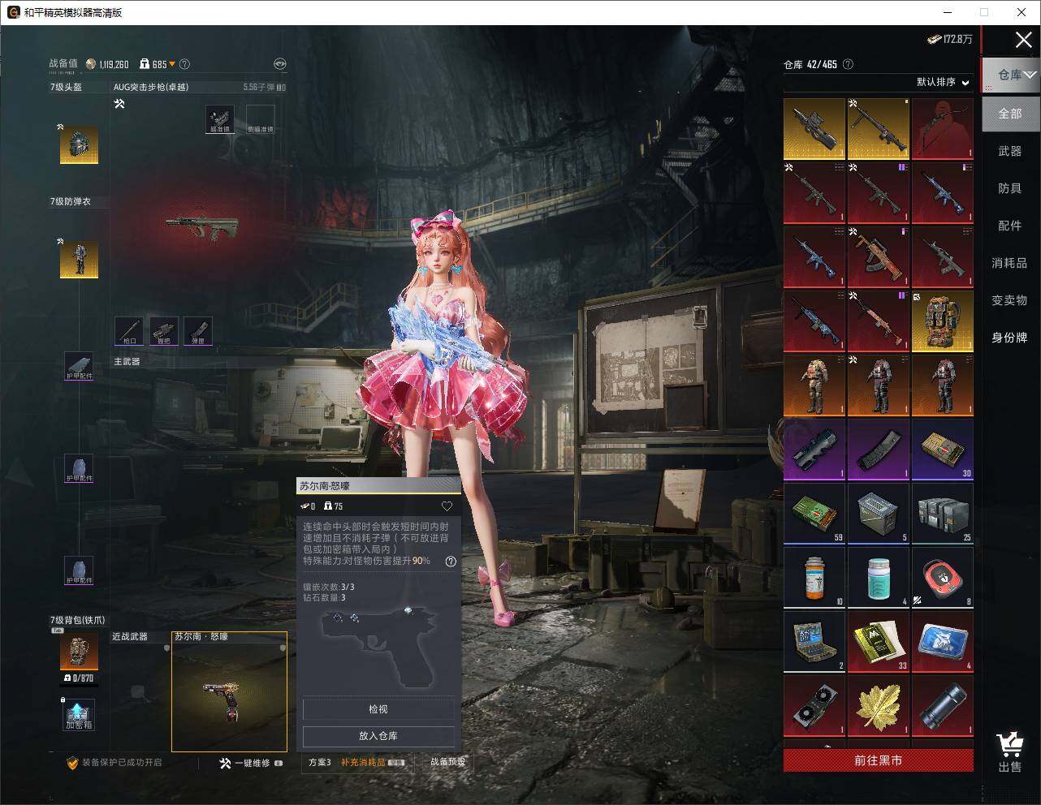Open the middle armor attachment (护甲配件) slot
The image size is (1041, 805).
(79, 468)
